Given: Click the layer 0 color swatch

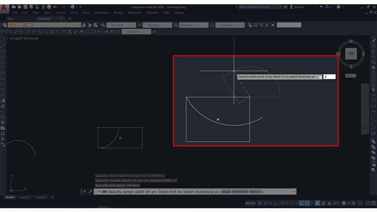Looking at the screenshot, I should [x=29, y=25].
